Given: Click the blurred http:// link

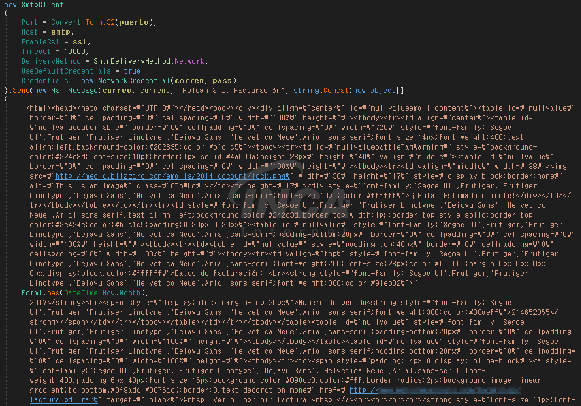Looking at the screenshot, I should [x=435, y=390].
